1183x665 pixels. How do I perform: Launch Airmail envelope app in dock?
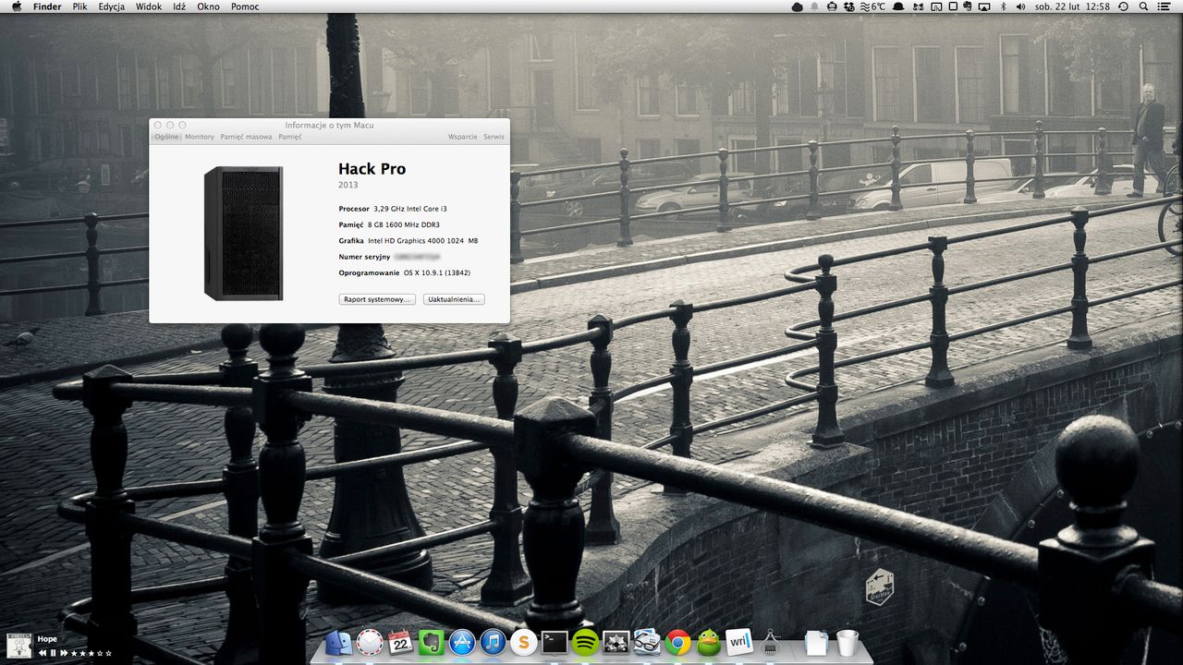click(370, 642)
